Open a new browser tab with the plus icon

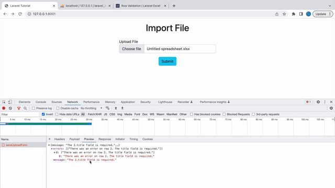click(x=174, y=6)
